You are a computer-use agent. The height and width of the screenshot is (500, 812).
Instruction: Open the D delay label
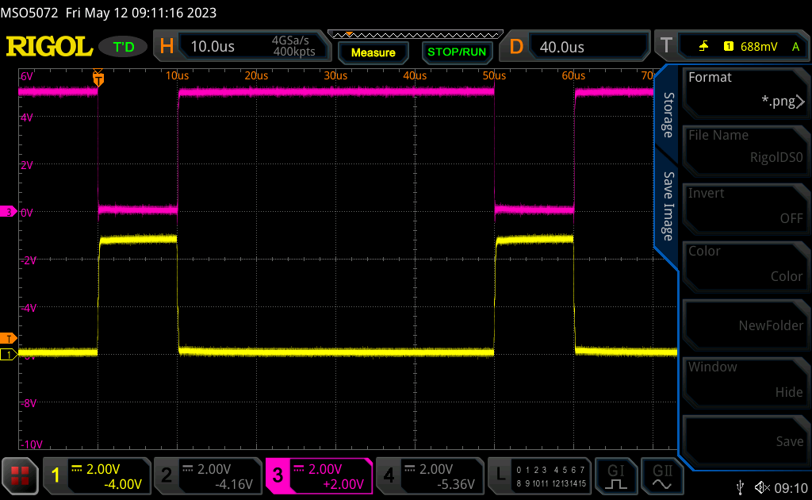[516, 47]
